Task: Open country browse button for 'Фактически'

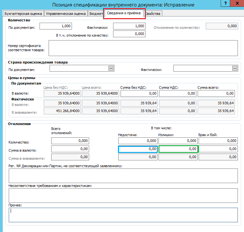Action: click(235, 68)
